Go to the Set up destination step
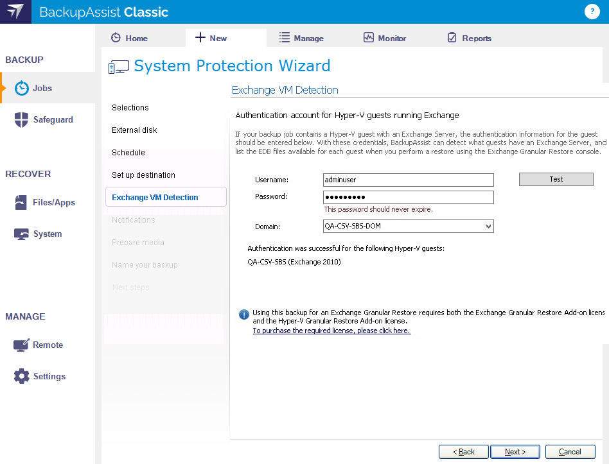This screenshot has height=464, width=609. [x=143, y=175]
